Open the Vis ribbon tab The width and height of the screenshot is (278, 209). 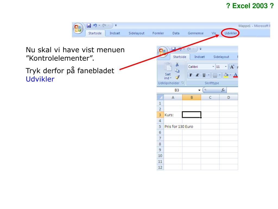coord(214,33)
